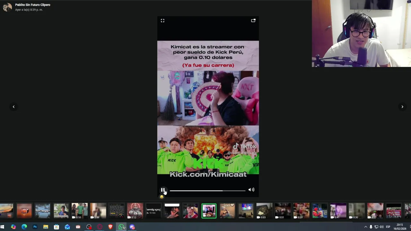
Task: Switch to WhatsApp in the taskbar
Action: tap(122, 227)
